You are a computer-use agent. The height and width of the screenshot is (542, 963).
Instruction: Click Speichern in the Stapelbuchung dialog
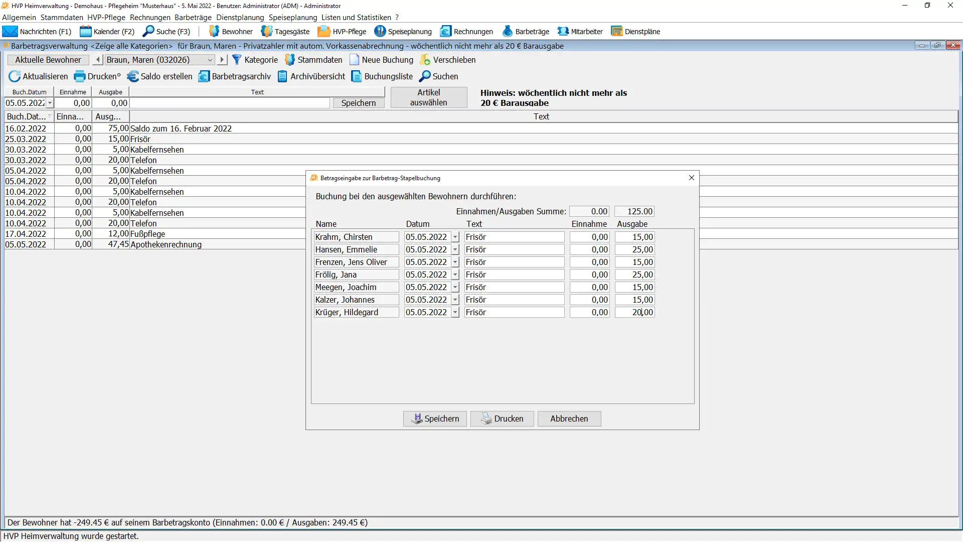pyautogui.click(x=435, y=419)
